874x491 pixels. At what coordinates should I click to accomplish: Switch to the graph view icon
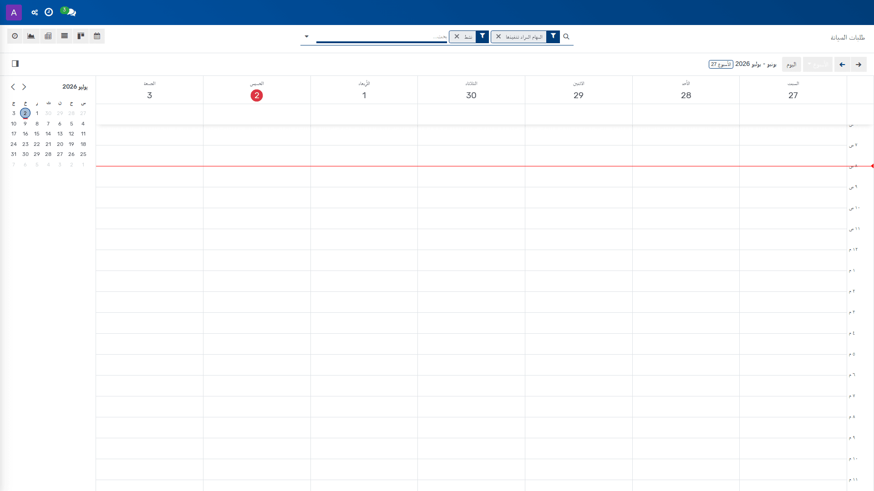(31, 36)
